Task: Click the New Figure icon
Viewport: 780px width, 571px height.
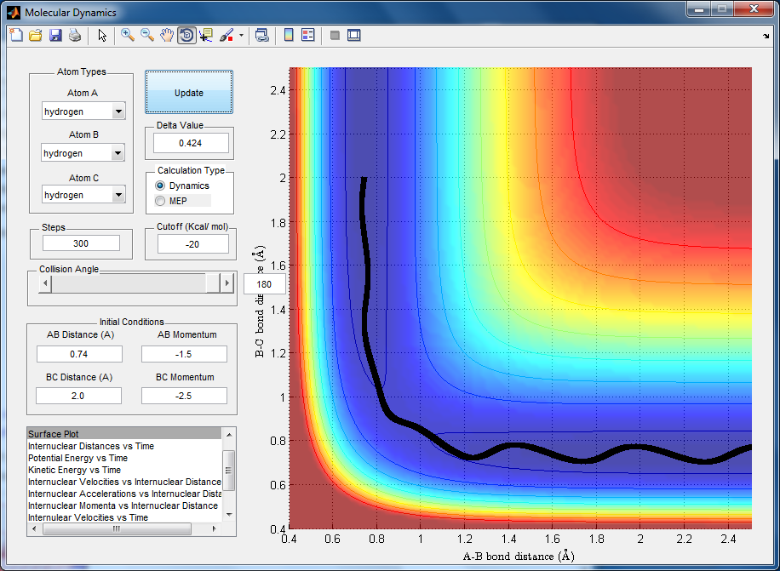Action: [x=16, y=35]
